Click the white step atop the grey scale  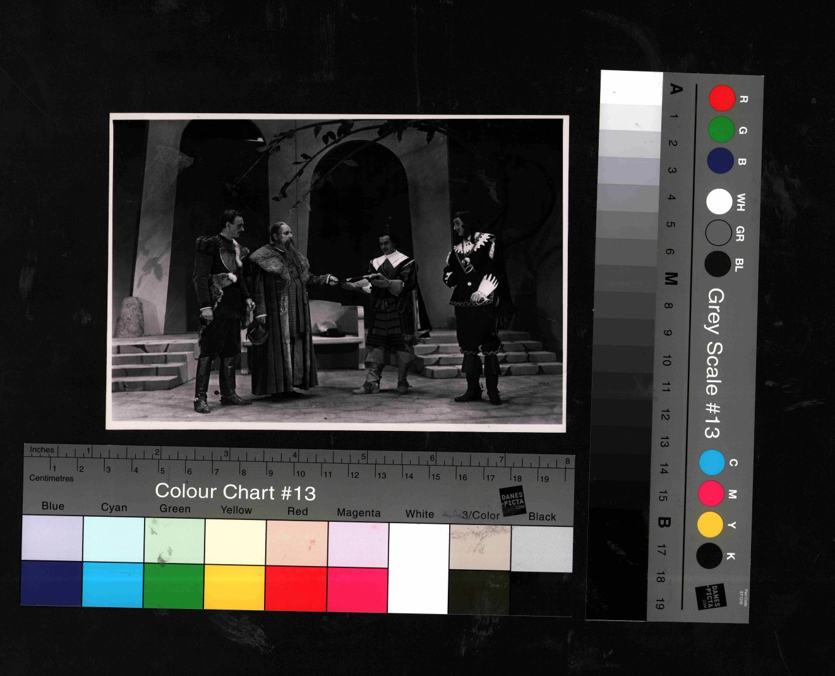631,87
